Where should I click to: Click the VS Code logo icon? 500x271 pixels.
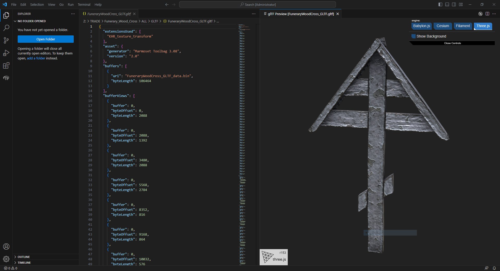point(5,4)
